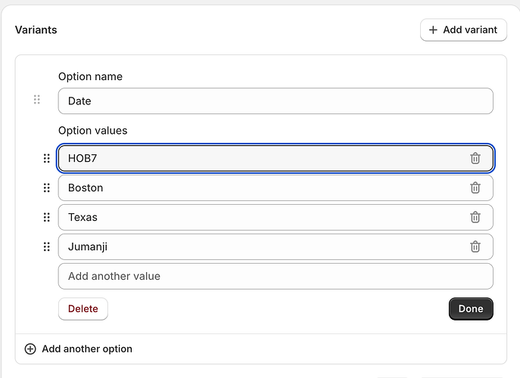Screen dimensions: 520x378
Task: Click drag handle next to HOB7
Action: tap(46, 158)
